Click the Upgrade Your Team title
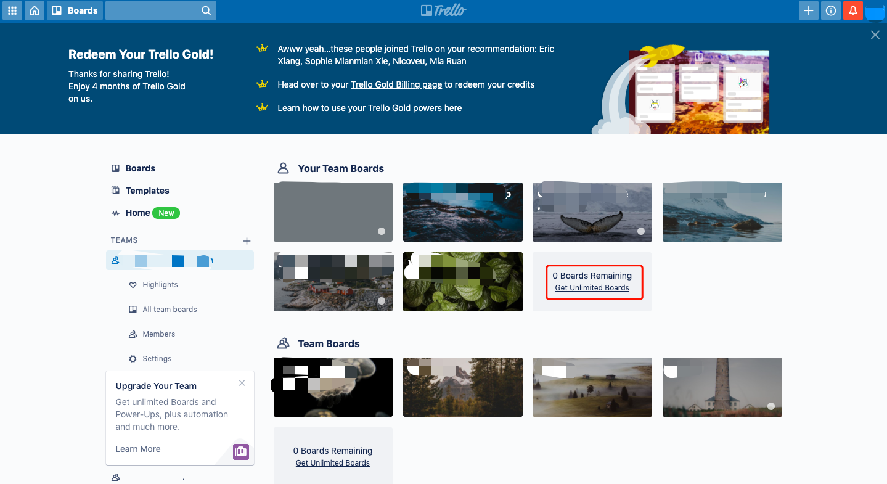 (156, 386)
